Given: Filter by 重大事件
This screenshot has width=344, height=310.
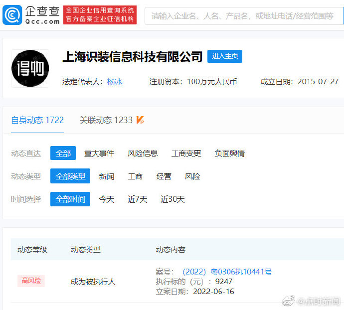Looking at the screenshot, I should (99, 154).
